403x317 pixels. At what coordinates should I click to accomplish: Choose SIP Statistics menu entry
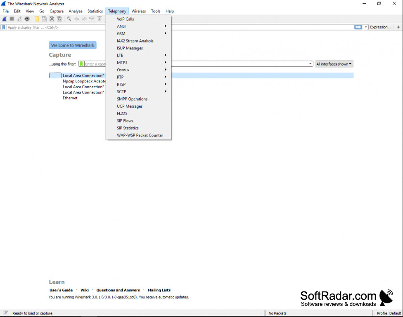(139, 128)
